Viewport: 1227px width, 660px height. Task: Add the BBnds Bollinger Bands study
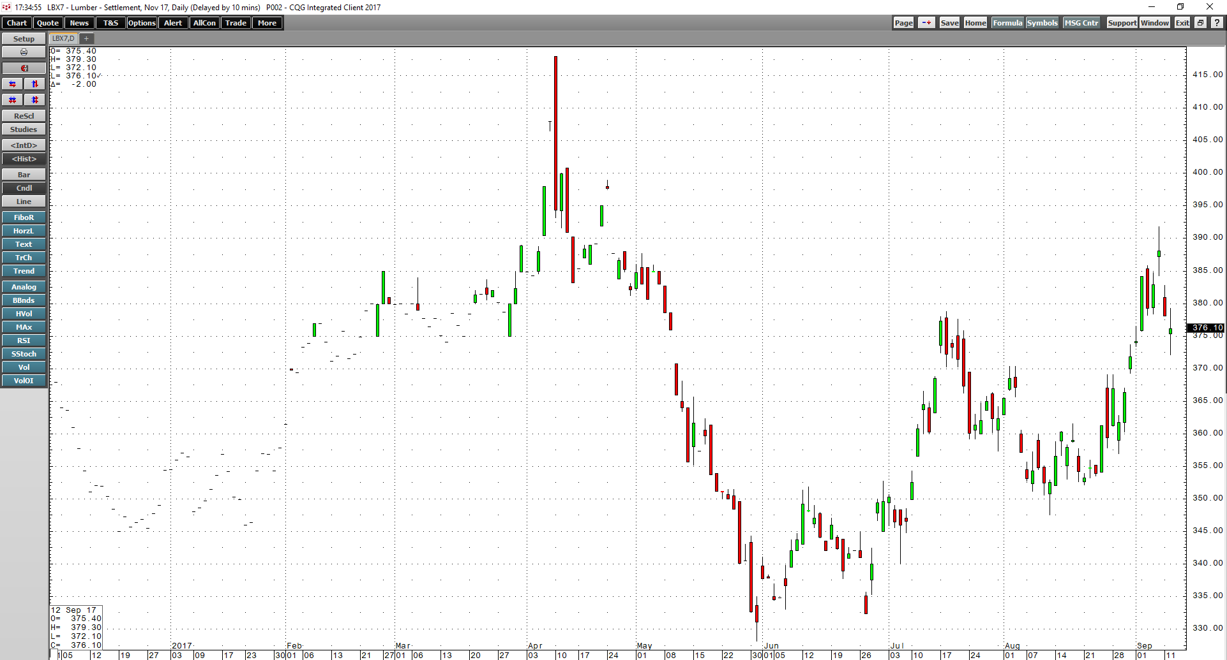(x=24, y=300)
